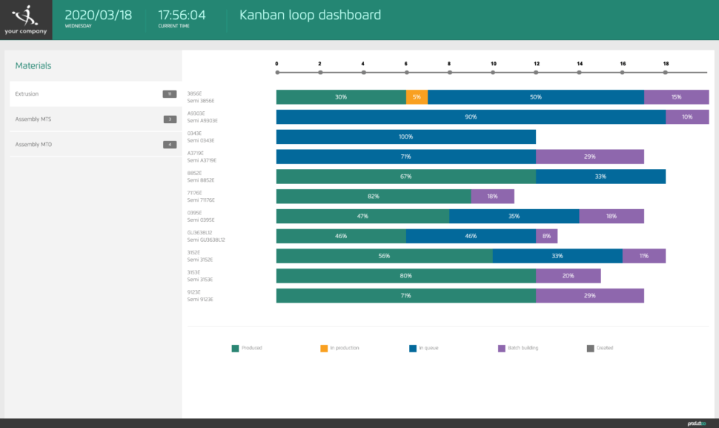
Task: Click the Semi 3152E row label
Action: (x=200, y=260)
